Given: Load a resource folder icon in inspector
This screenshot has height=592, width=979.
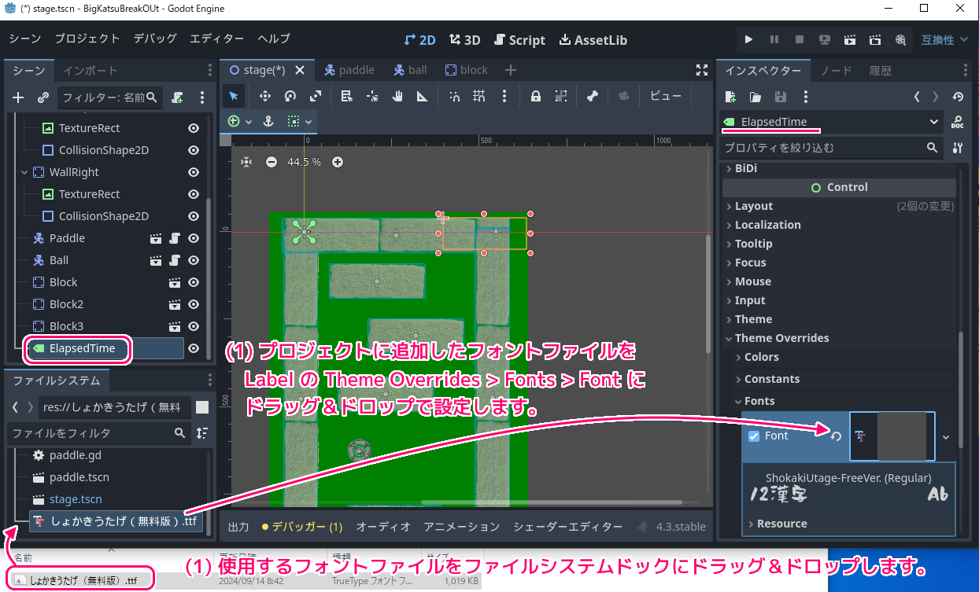Looking at the screenshot, I should [x=755, y=97].
